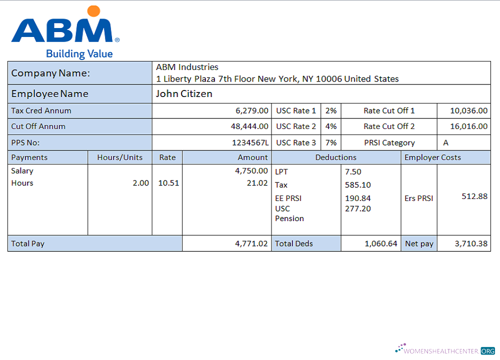Select the Hours/Units column header
500x360 pixels.
(120, 157)
